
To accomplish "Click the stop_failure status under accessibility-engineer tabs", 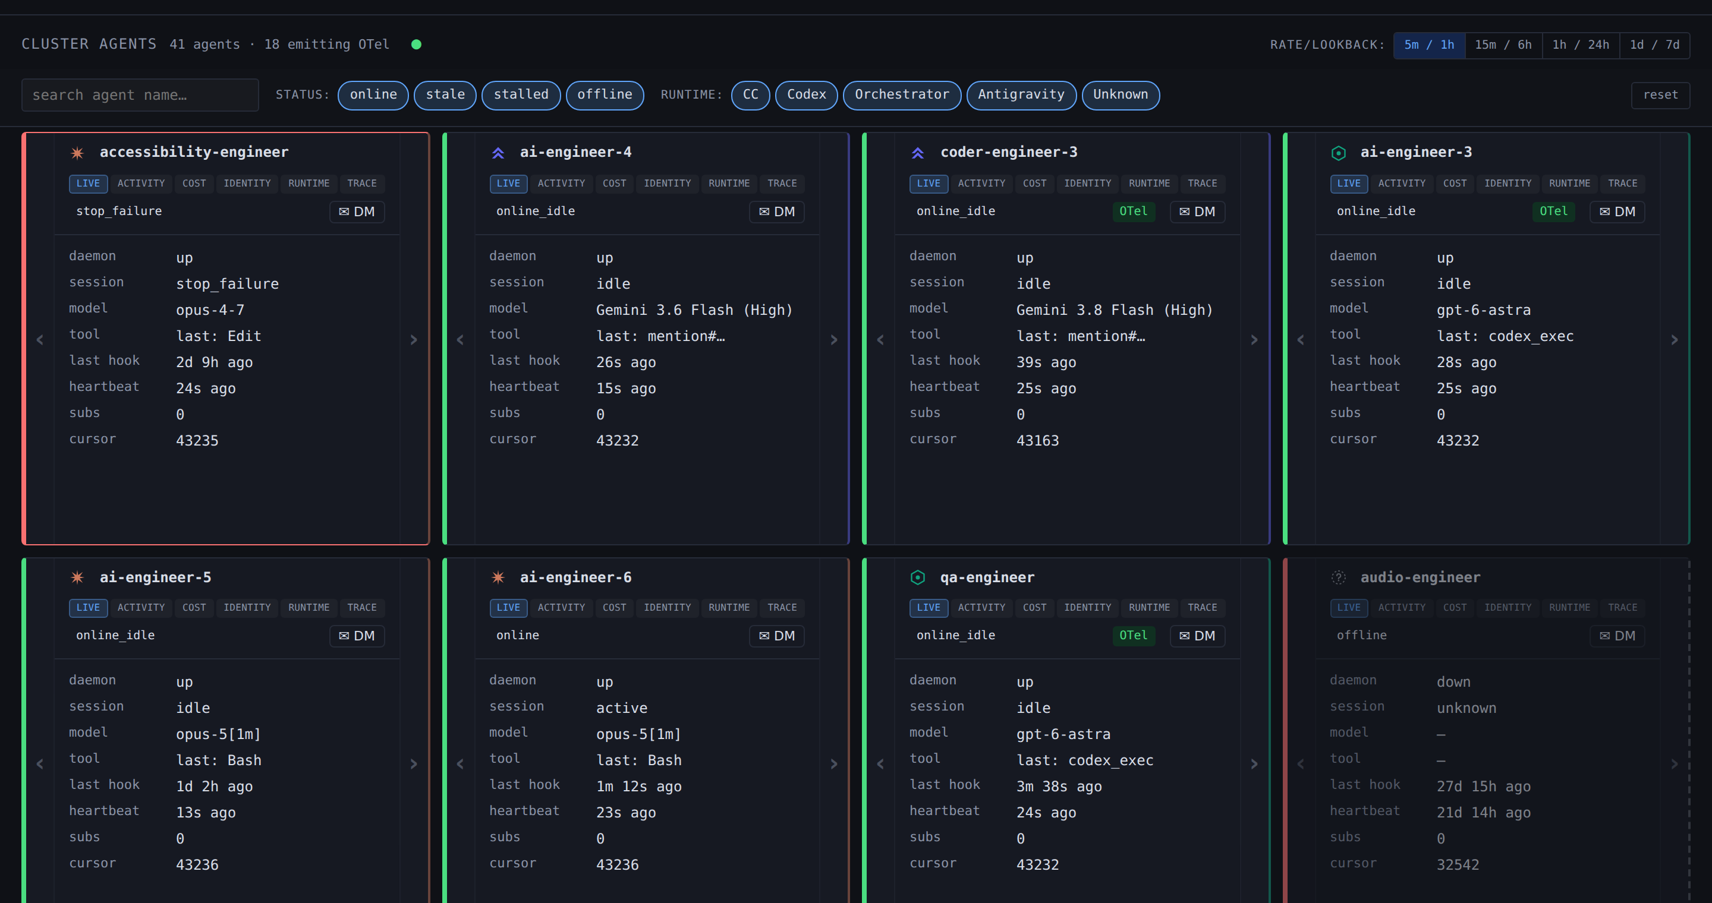I will 119,211.
